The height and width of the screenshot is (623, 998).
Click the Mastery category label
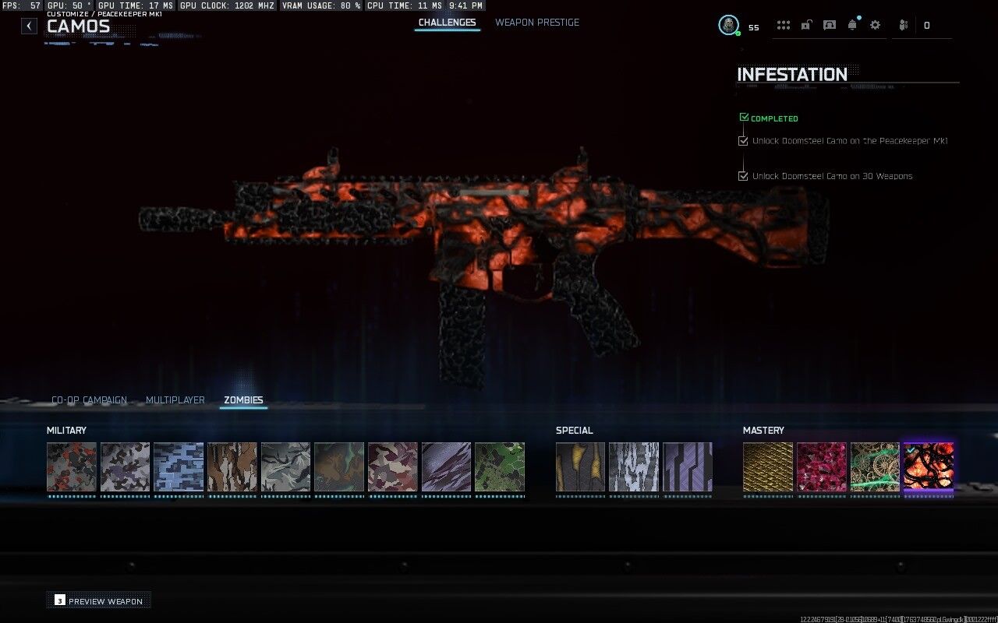(763, 431)
